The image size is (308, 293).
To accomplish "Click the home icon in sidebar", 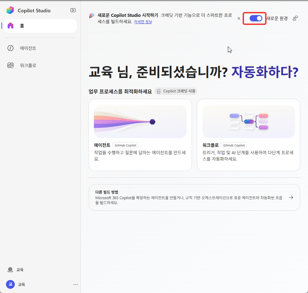I will tap(11, 26).
